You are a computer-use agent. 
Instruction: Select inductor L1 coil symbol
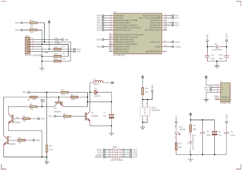click(98, 82)
